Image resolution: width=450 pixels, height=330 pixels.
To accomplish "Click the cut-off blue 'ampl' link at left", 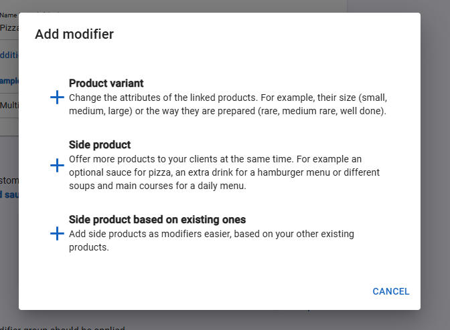I will [9, 81].
